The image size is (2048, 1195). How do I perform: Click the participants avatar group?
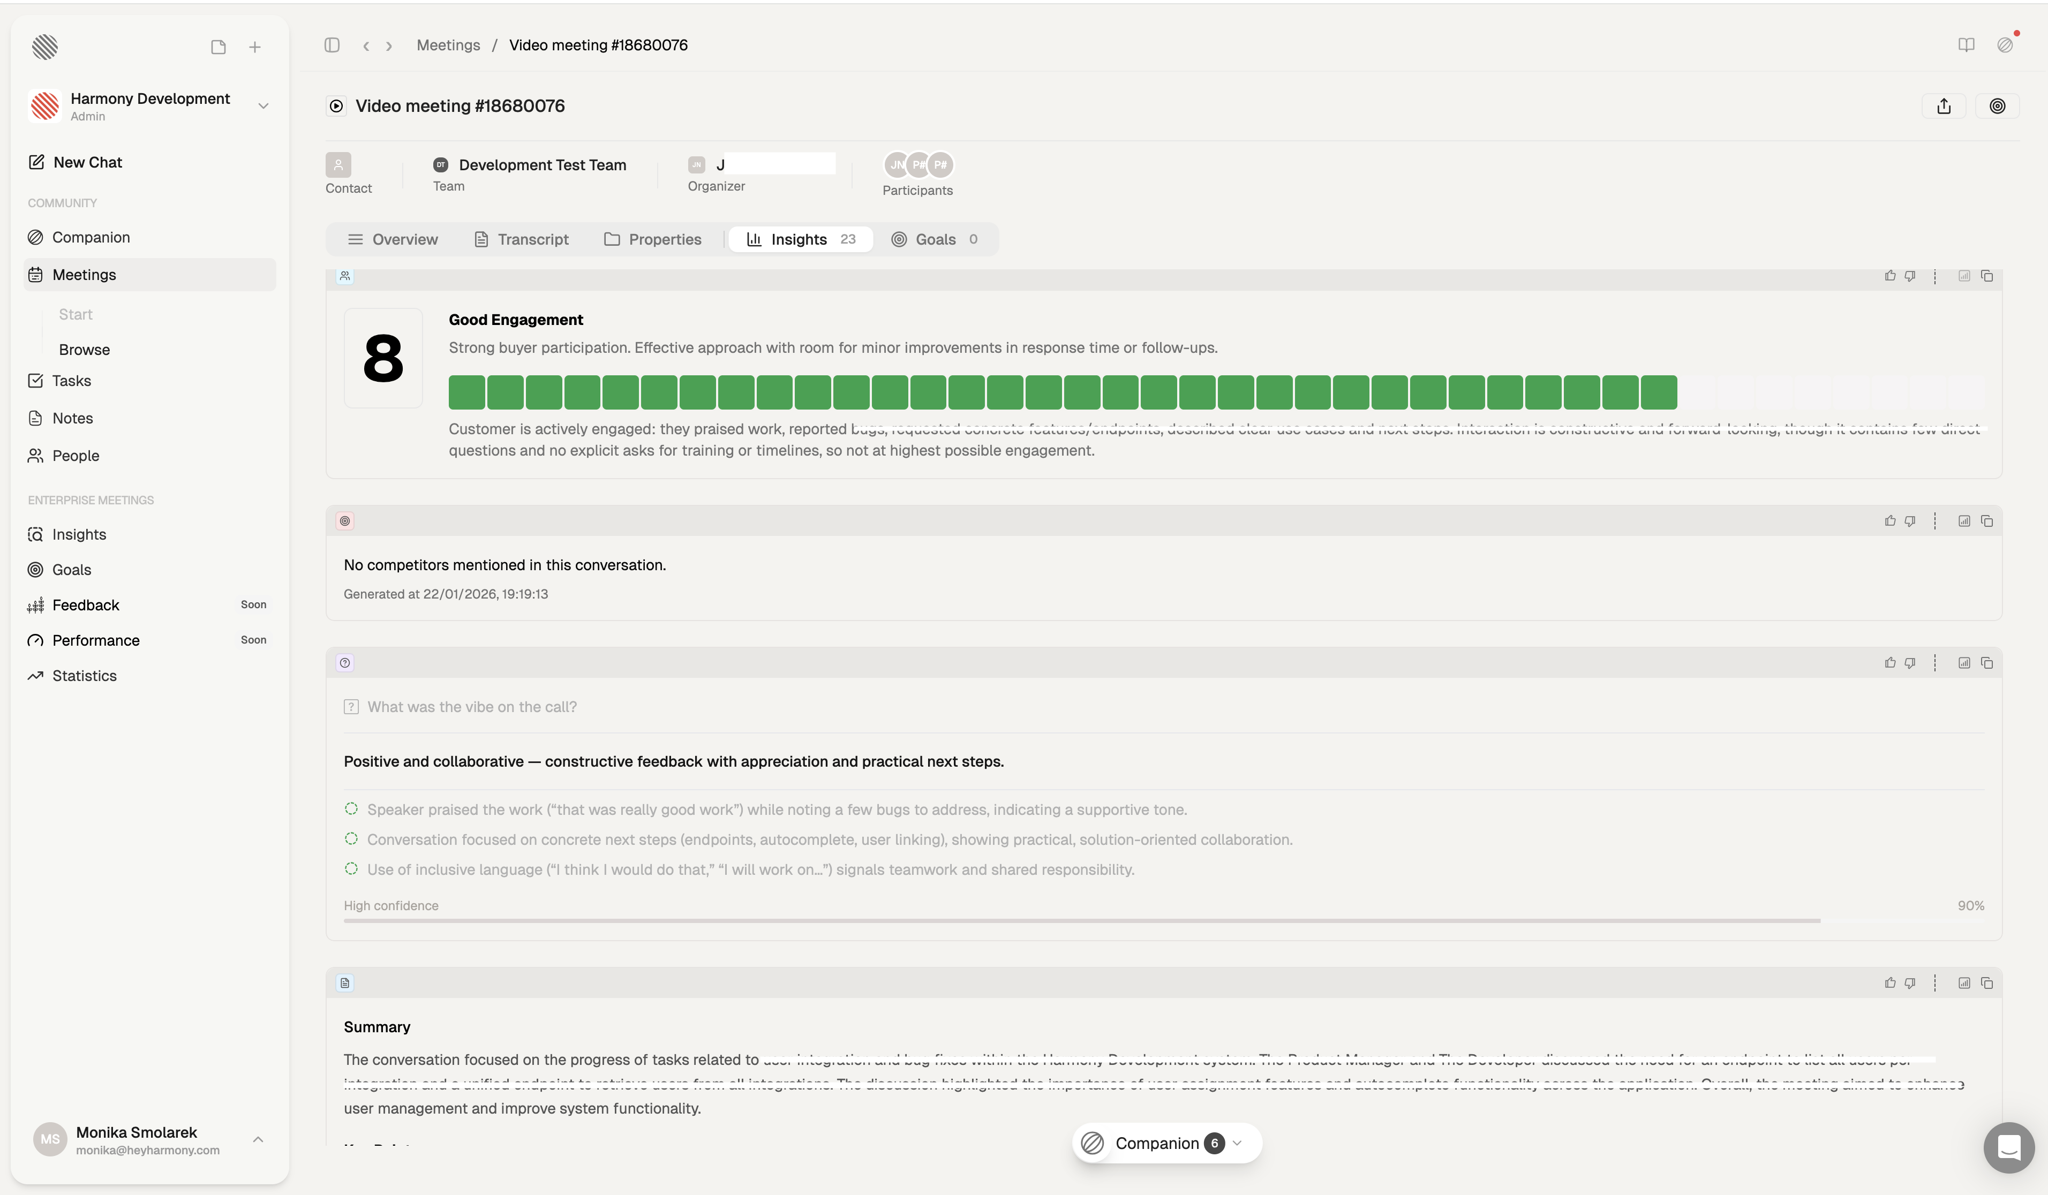[918, 165]
